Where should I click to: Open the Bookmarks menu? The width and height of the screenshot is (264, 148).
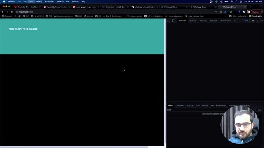pos(49,2)
